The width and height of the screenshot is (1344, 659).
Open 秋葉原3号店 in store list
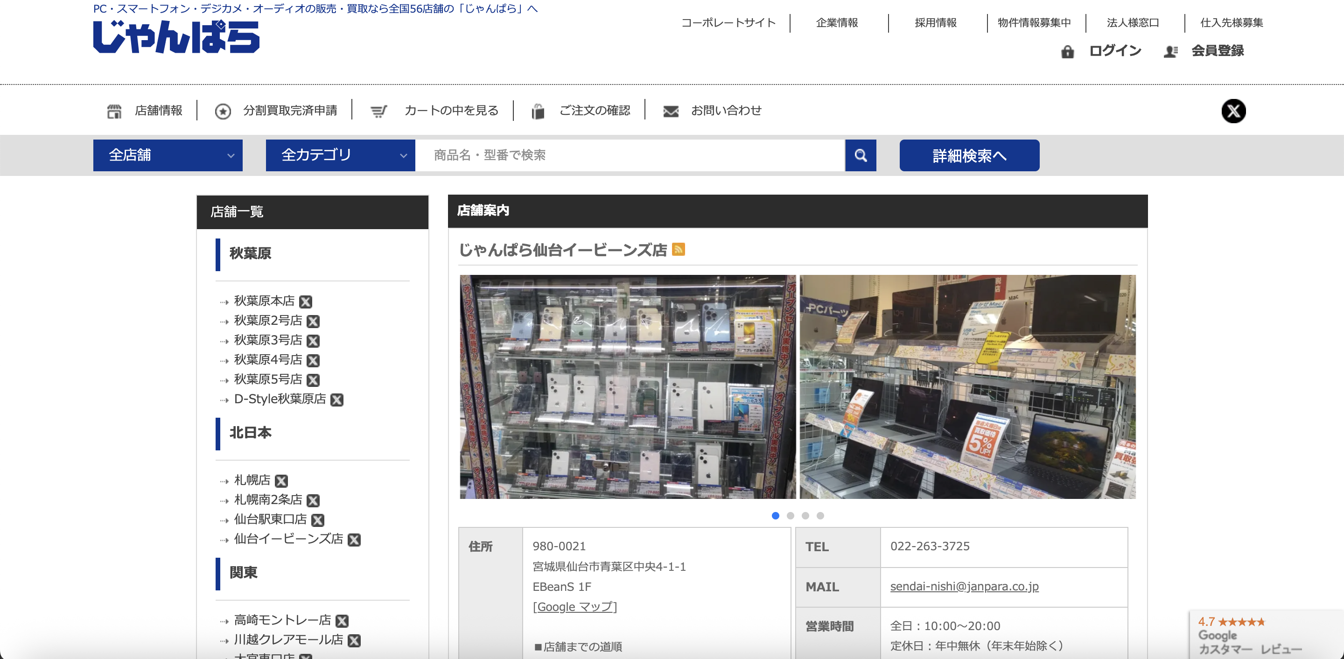[x=268, y=340]
